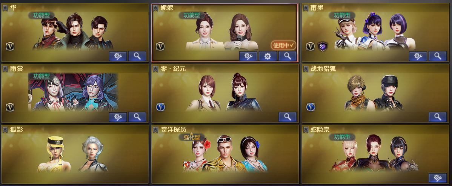The image size is (452, 186).
Task: Click the blue V badge on 零·纪元
Action: tap(161, 107)
